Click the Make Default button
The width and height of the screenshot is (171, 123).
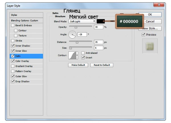(78, 65)
